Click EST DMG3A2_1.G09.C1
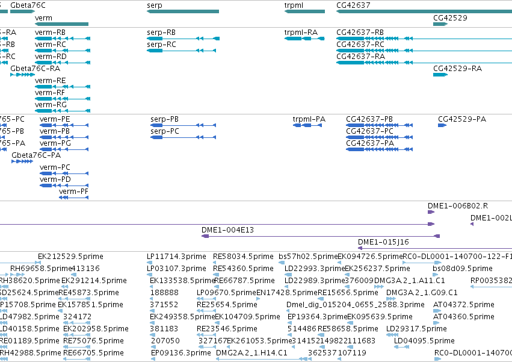The width and height of the screenshot is (512, 362). 422,293
